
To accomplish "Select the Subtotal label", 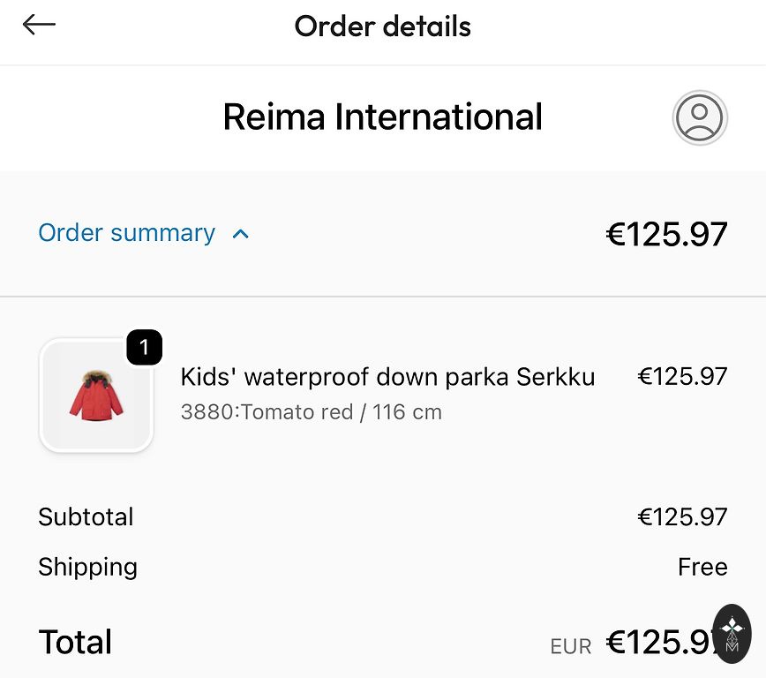I will 86,516.
